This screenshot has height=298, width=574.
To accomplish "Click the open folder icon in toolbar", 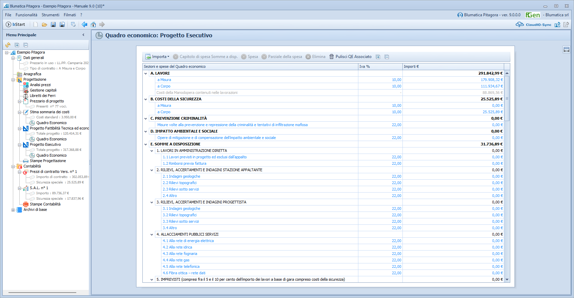I will (44, 24).
